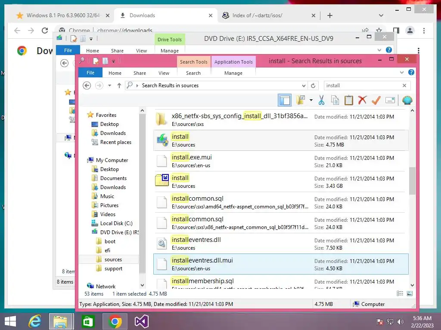Click the Windows Start button
This screenshot has height=330, width=441.
click(10, 321)
